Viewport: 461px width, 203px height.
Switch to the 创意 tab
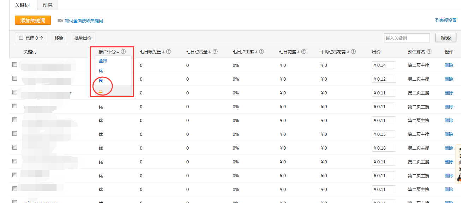click(48, 5)
